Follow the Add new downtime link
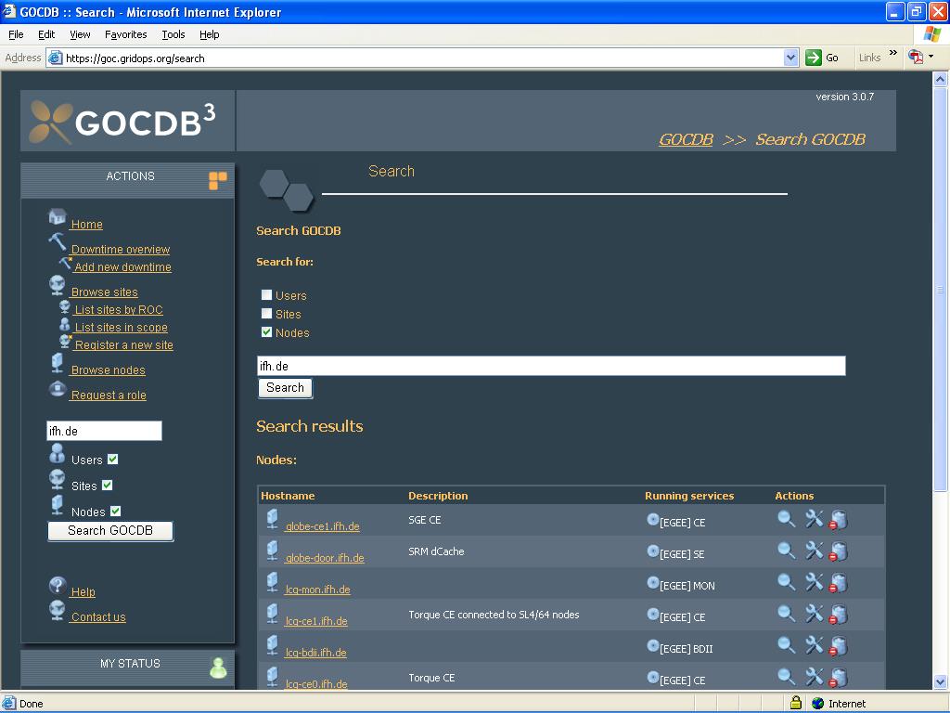The height and width of the screenshot is (713, 950). point(122,266)
